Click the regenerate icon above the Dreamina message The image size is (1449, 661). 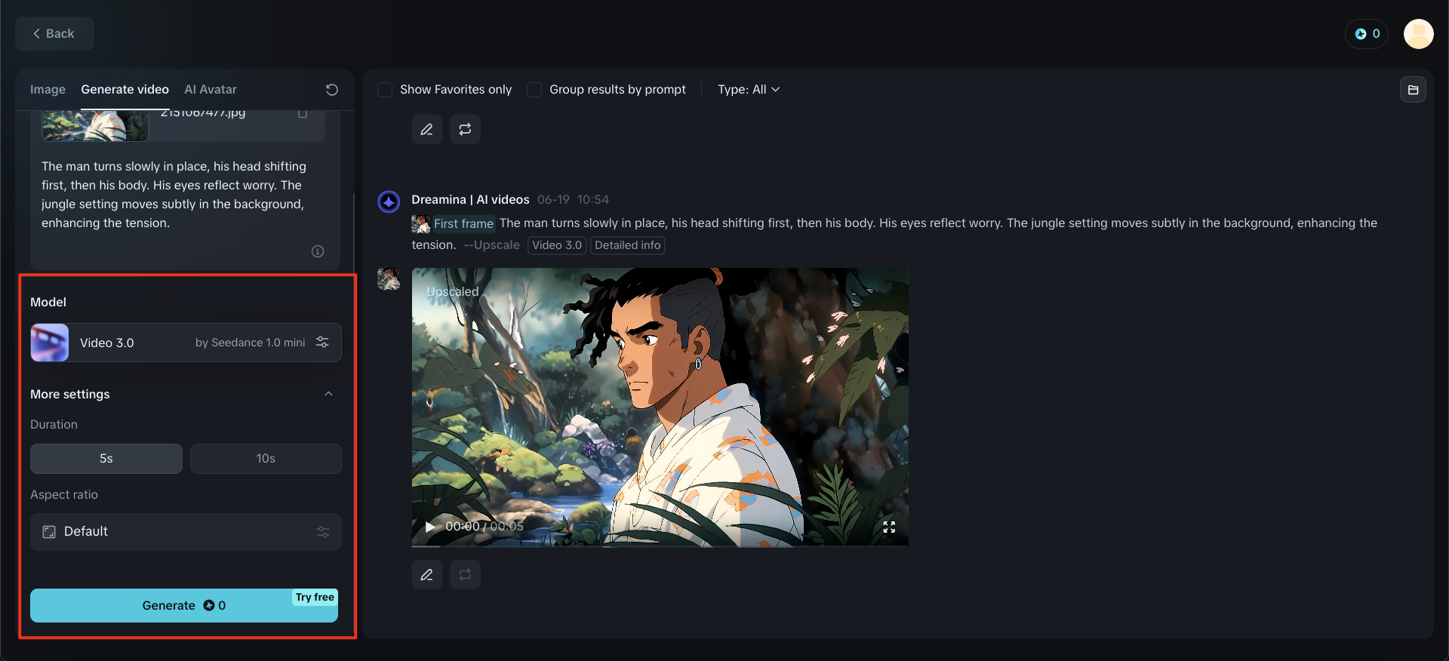pyautogui.click(x=465, y=129)
